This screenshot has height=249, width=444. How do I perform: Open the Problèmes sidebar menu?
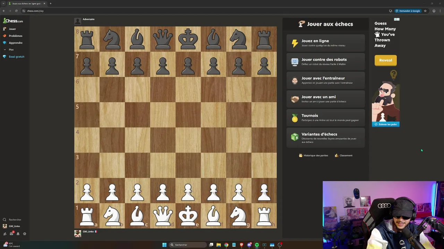coord(12,36)
